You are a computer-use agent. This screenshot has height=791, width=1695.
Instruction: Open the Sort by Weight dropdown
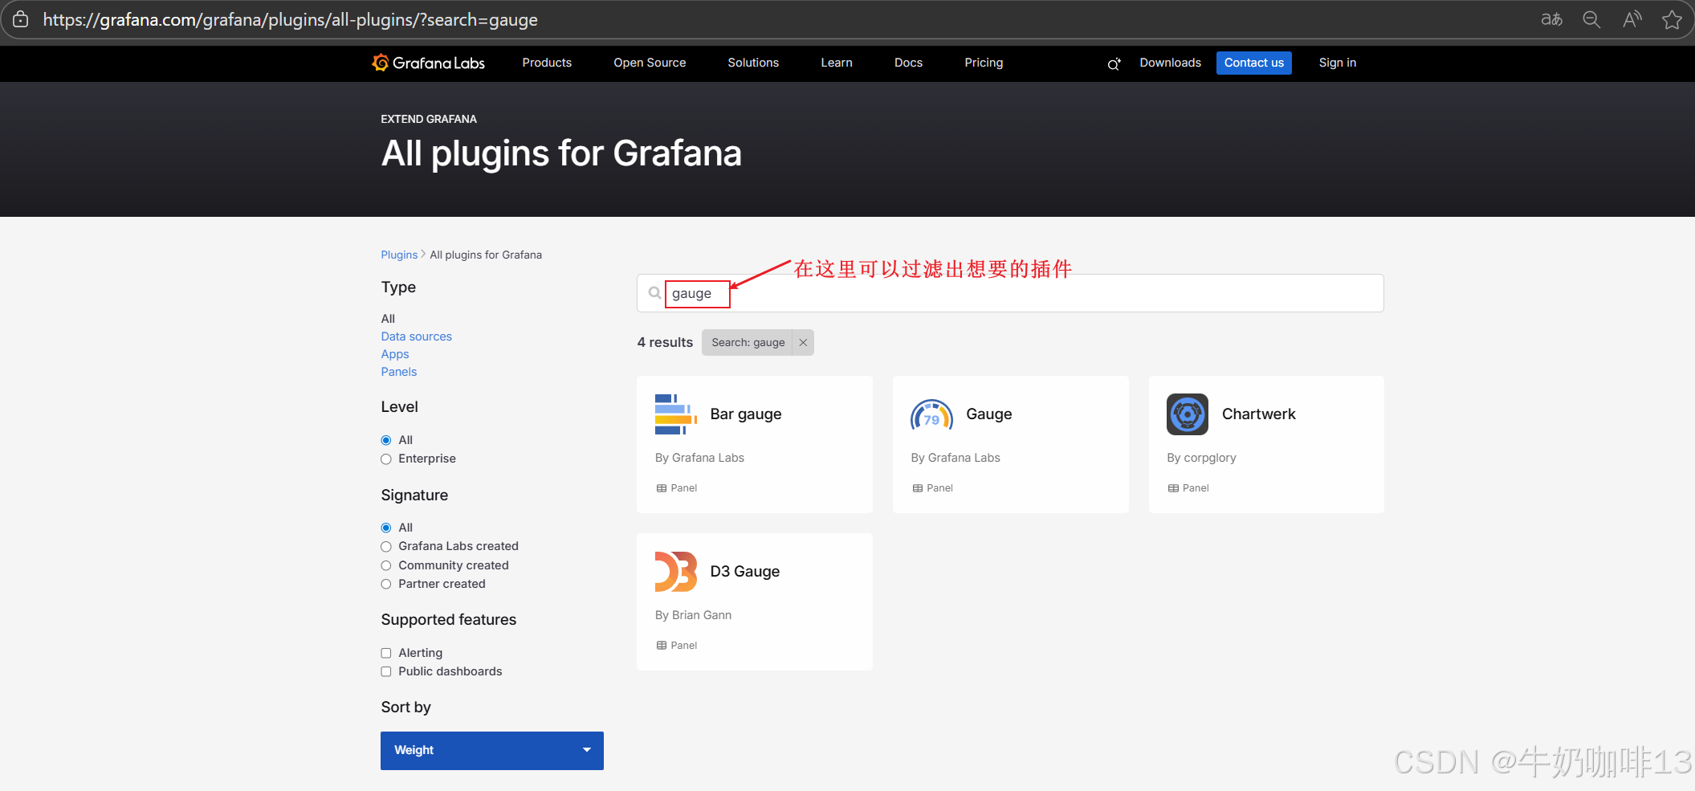492,750
